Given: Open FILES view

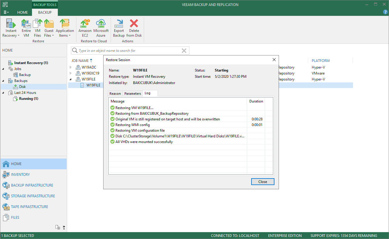Looking at the screenshot, I should [33, 218].
